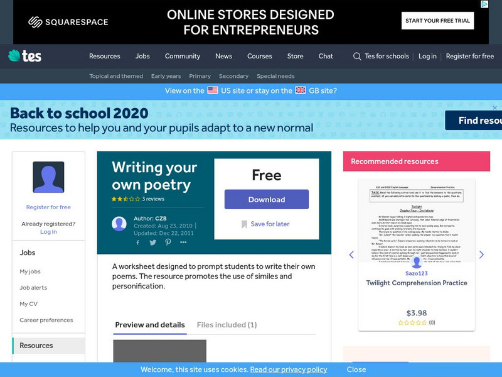Screen dimensions: 502x377
Task: Switch to Files included (1) tab
Action: tap(227, 325)
